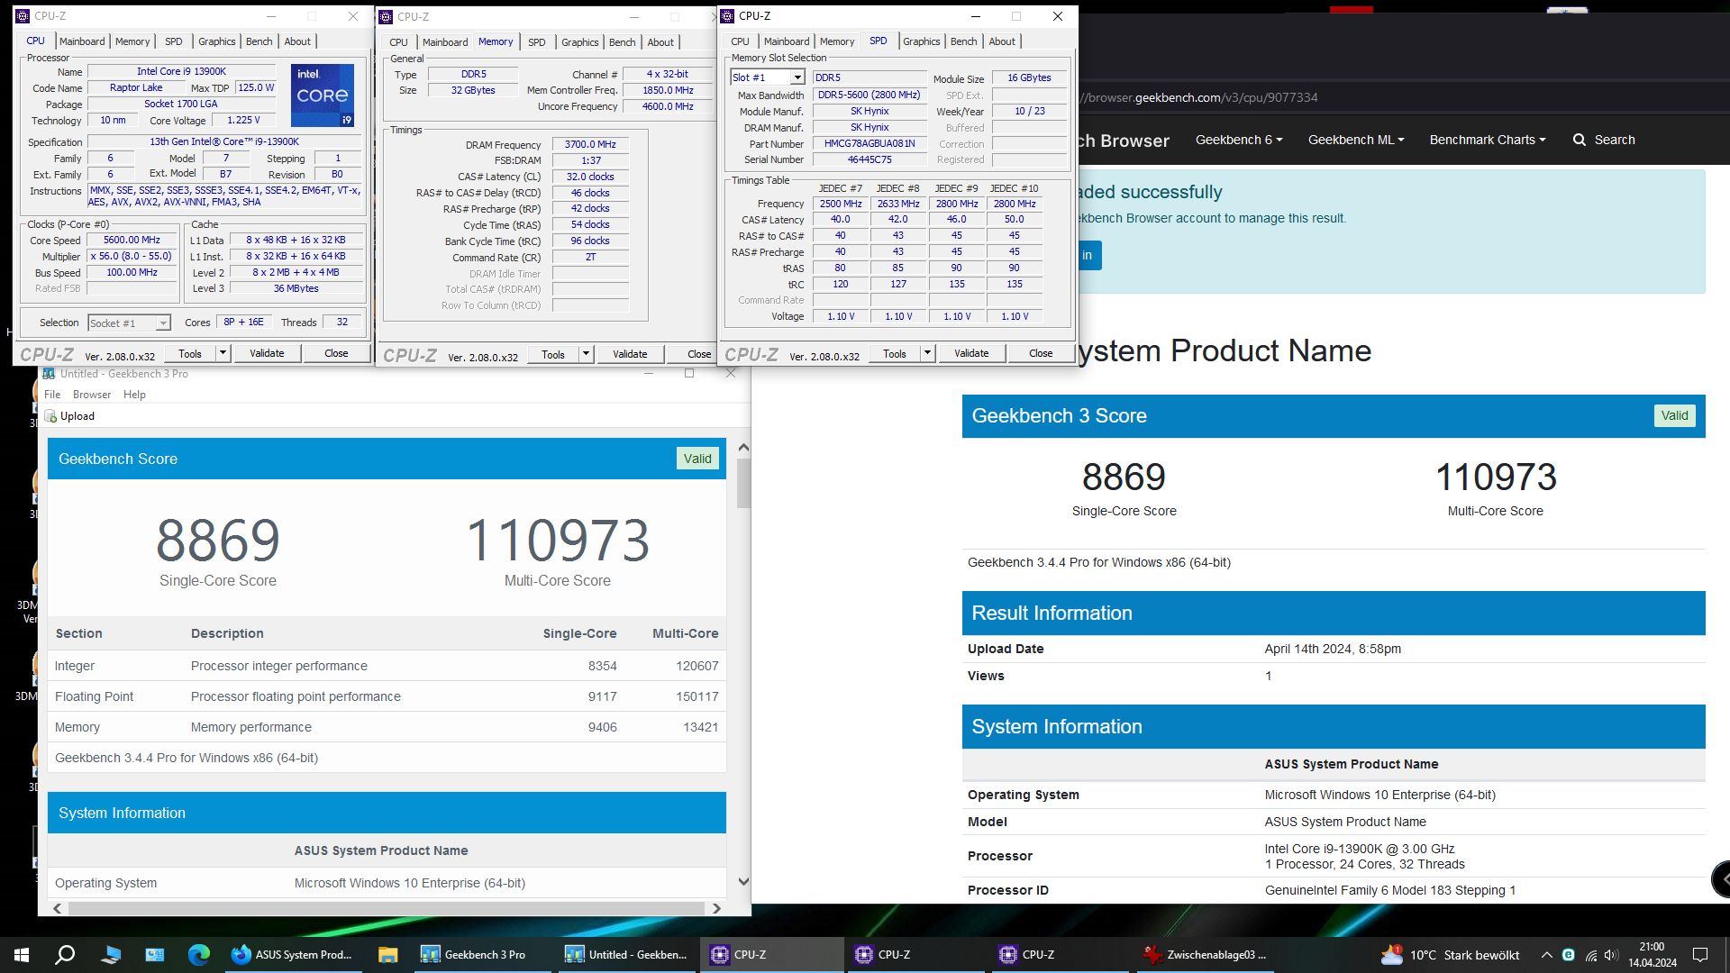Expand the Geekbench 6 navbar menu

[x=1239, y=140]
